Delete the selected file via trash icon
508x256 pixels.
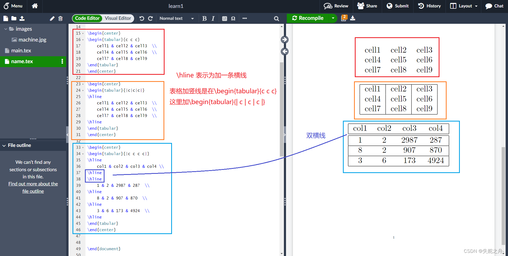pyautogui.click(x=60, y=18)
